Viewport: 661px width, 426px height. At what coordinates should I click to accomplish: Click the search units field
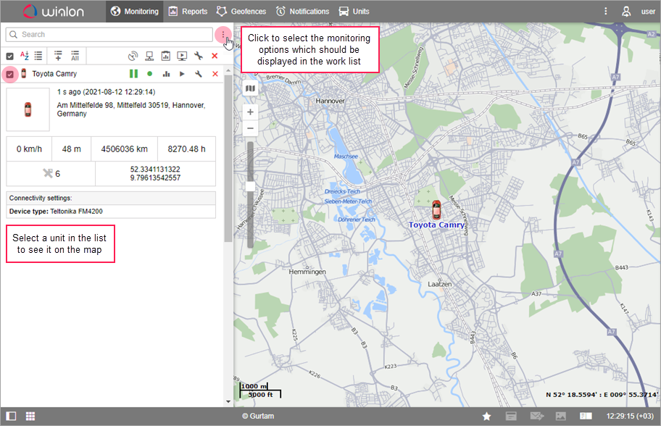pyautogui.click(x=109, y=35)
